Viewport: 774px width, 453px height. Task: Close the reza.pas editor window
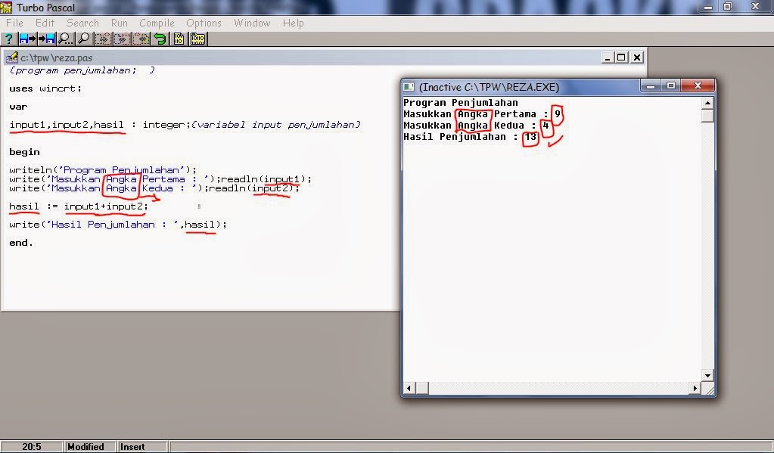click(x=637, y=57)
